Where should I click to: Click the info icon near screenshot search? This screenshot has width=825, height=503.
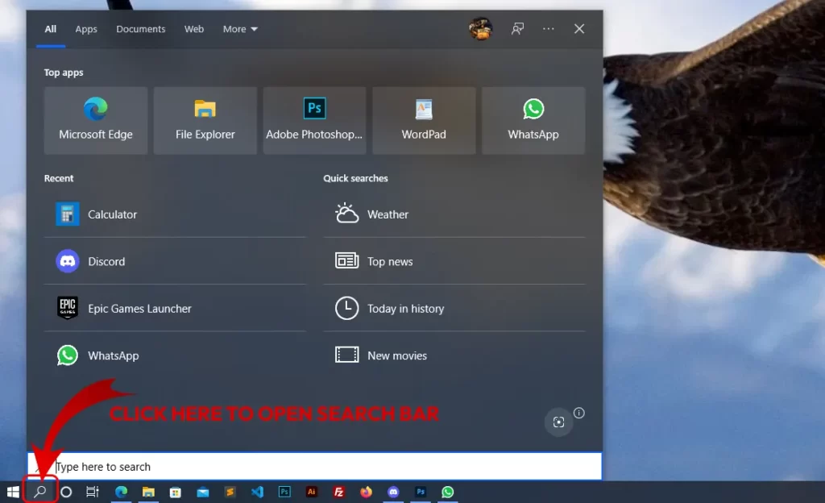(x=578, y=413)
